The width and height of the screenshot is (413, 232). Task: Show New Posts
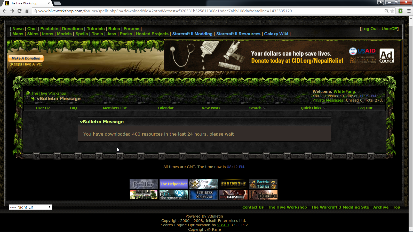coord(211,108)
